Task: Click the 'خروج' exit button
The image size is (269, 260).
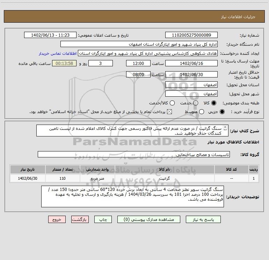Action: click(57, 220)
